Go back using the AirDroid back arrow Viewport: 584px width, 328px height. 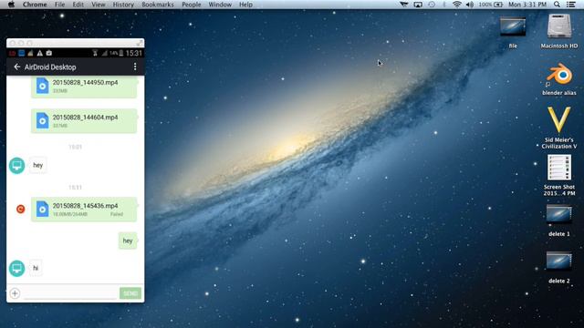pos(16,67)
